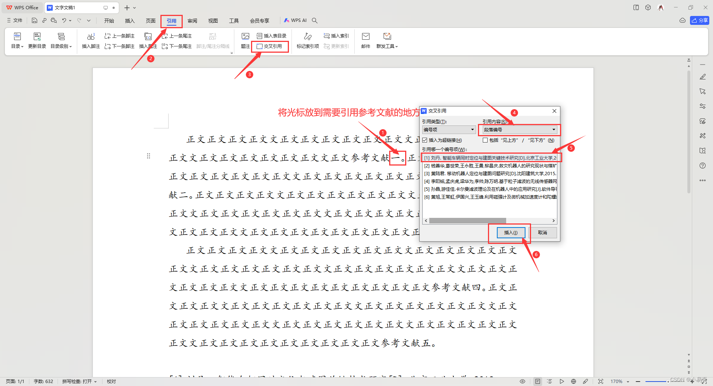Click the user avatar icon in title bar
The image size is (713, 386).
661,7
